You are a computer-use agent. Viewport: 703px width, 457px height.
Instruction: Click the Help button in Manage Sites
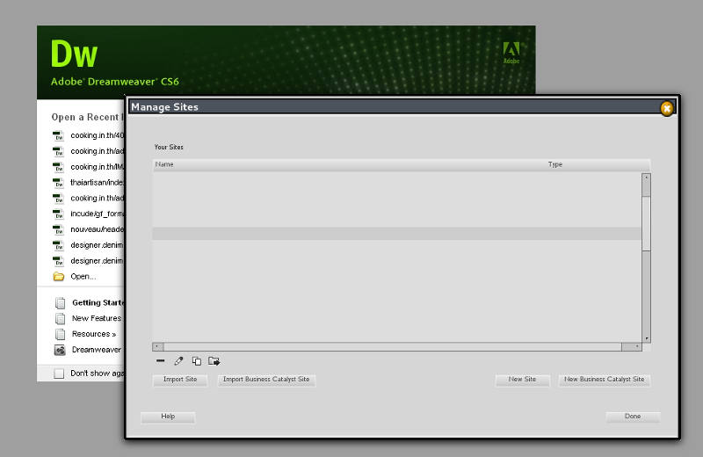pos(168,417)
